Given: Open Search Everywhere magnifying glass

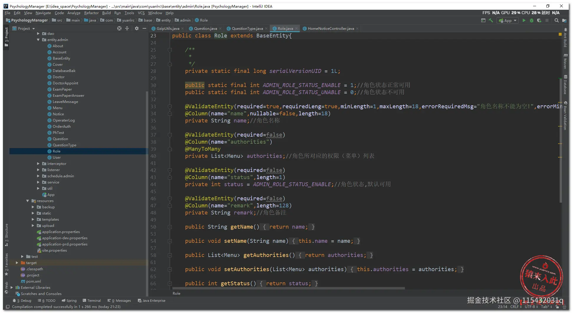Looking at the screenshot, I should (556, 20).
